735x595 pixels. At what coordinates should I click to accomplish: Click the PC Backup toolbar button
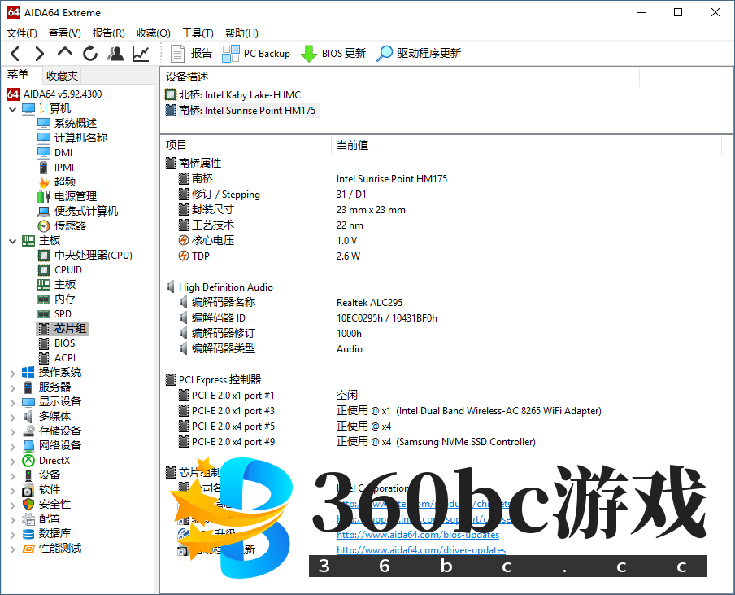pyautogui.click(x=256, y=54)
